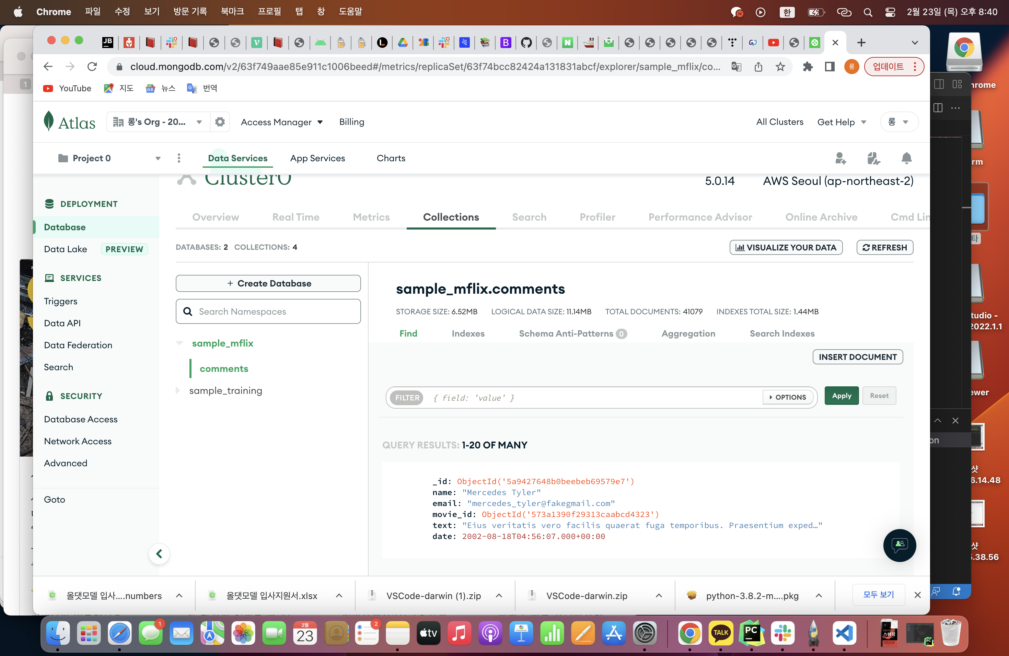This screenshot has height=656, width=1009.
Task: Open the Search Indexes tab
Action: pyautogui.click(x=782, y=333)
